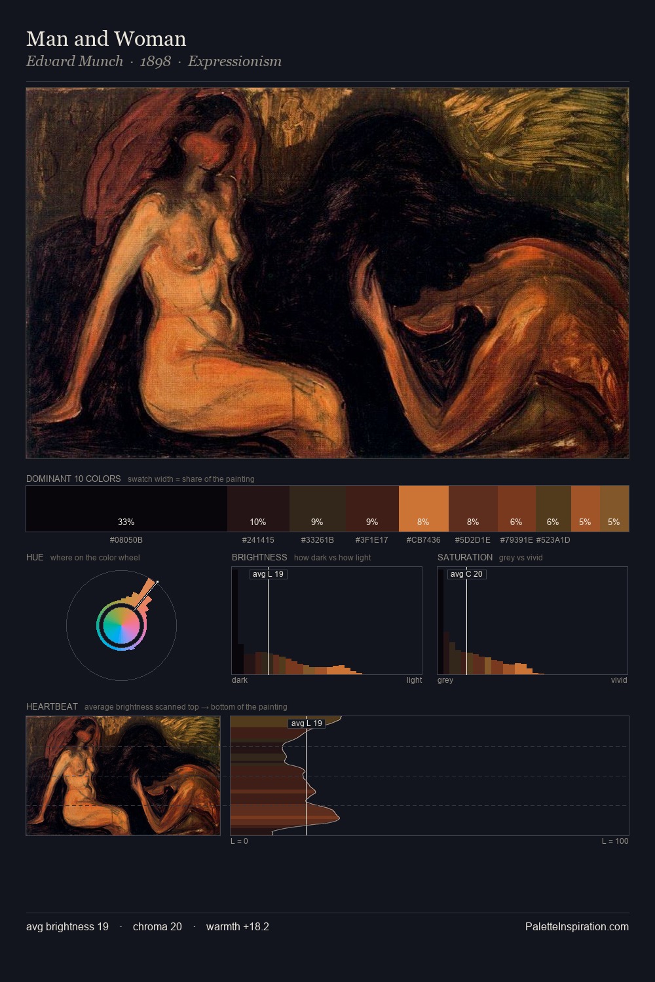Click the saturation histogram chart

tap(533, 621)
